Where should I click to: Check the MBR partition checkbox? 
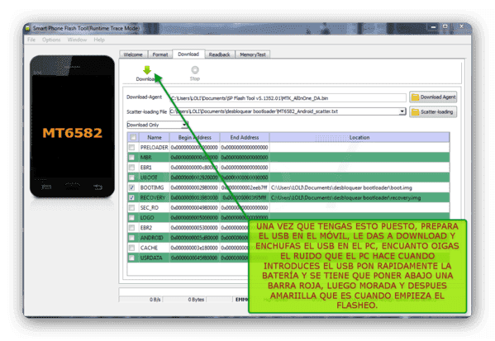point(132,158)
